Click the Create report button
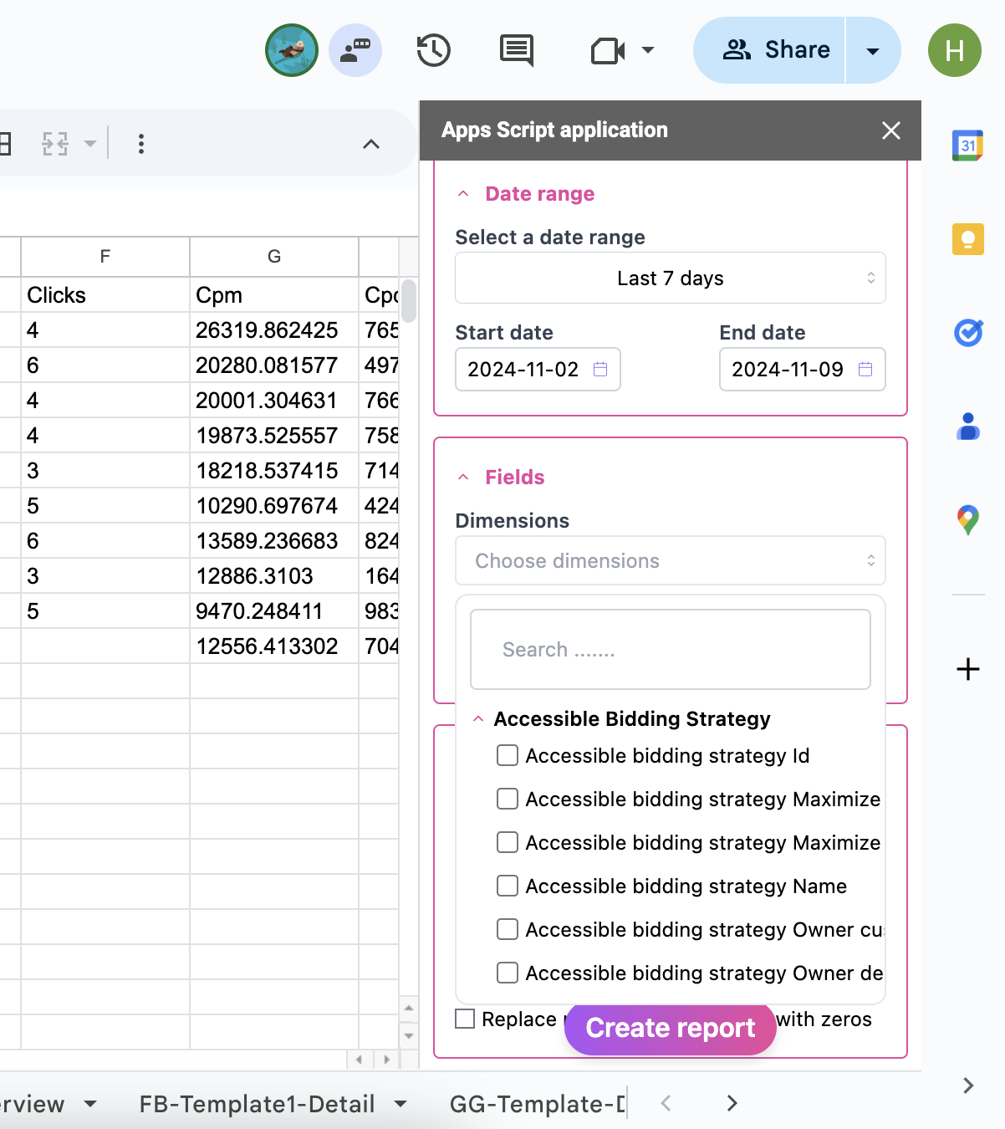The width and height of the screenshot is (1005, 1129). coord(669,1028)
